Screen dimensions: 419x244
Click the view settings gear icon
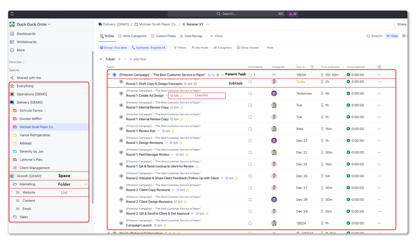404,36
